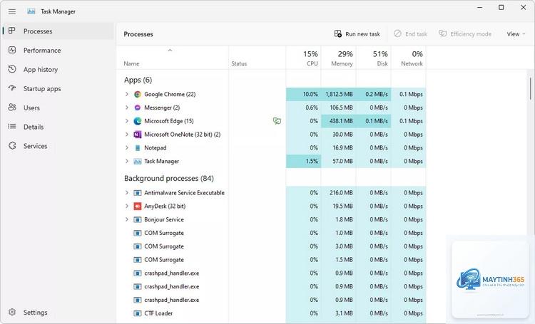Click Messenger's 0.6% CPU cell
The width and height of the screenshot is (535, 324).
point(303,108)
